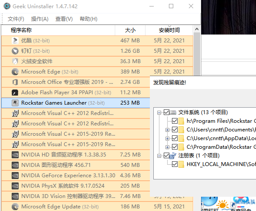The height and width of the screenshot is (211, 256).
Task: Sort by 程序名称 column header
Action: click(x=58, y=30)
